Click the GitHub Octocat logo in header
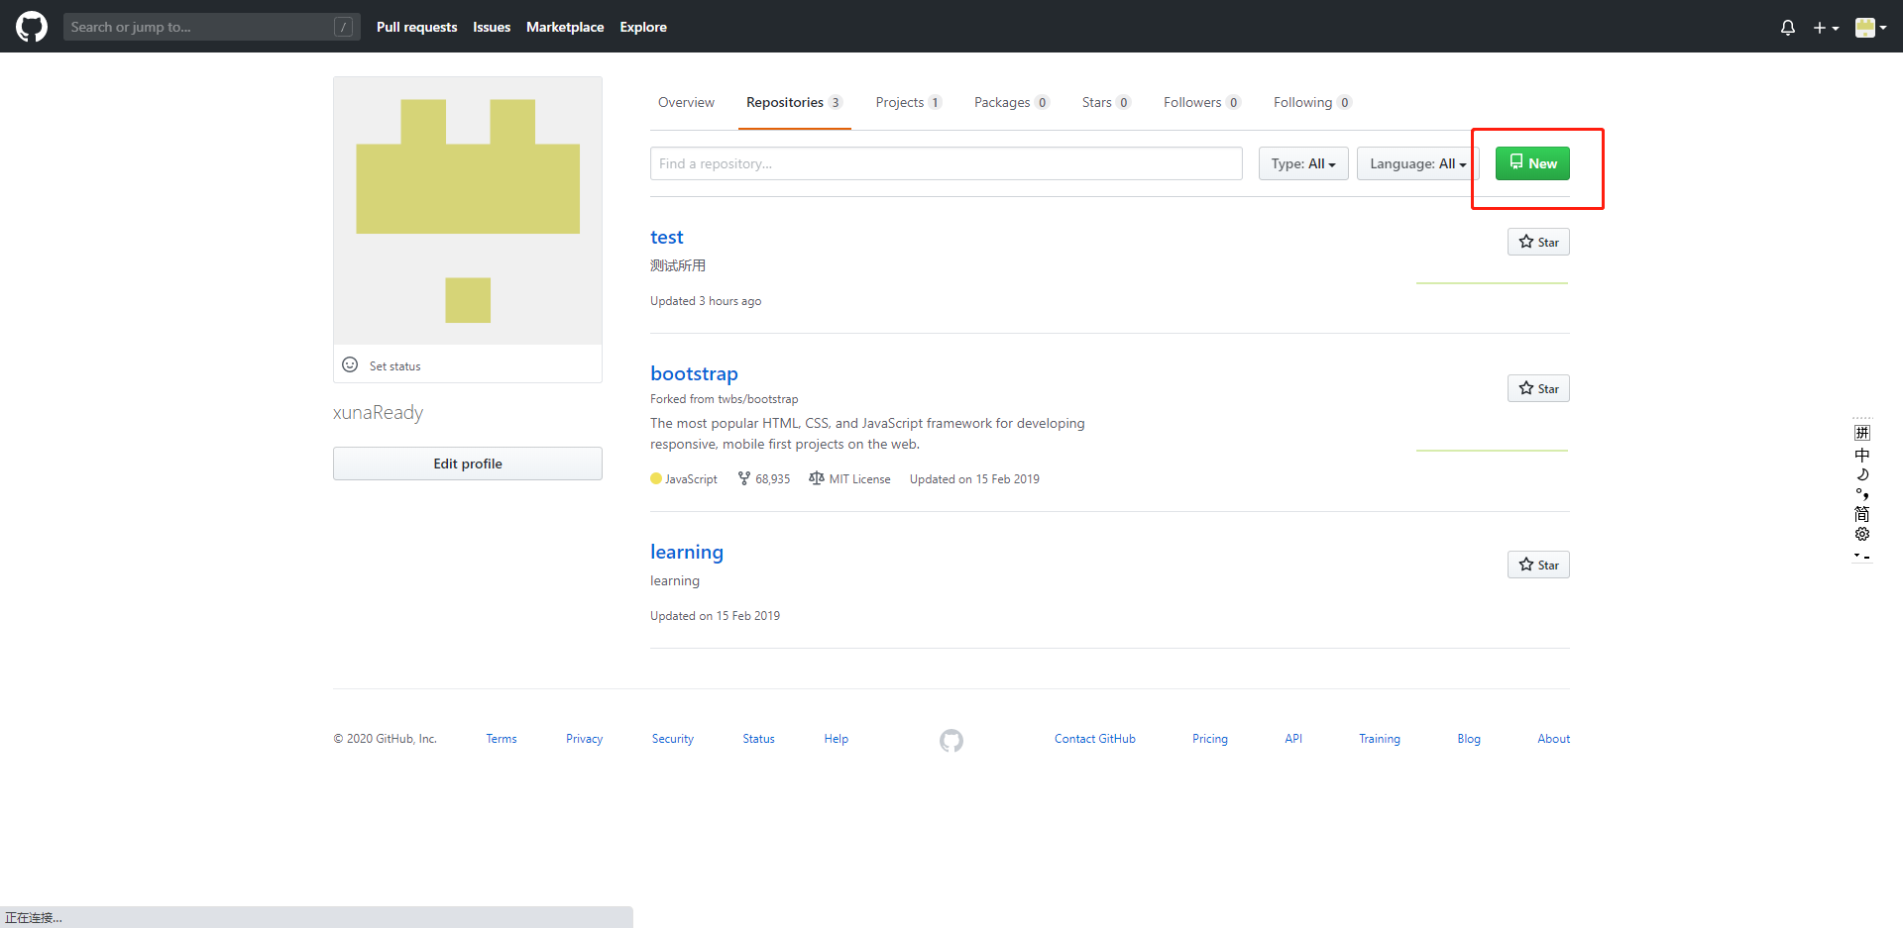 point(32,27)
